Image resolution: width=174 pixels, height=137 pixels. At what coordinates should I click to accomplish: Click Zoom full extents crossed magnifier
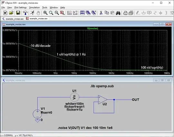click(62, 13)
